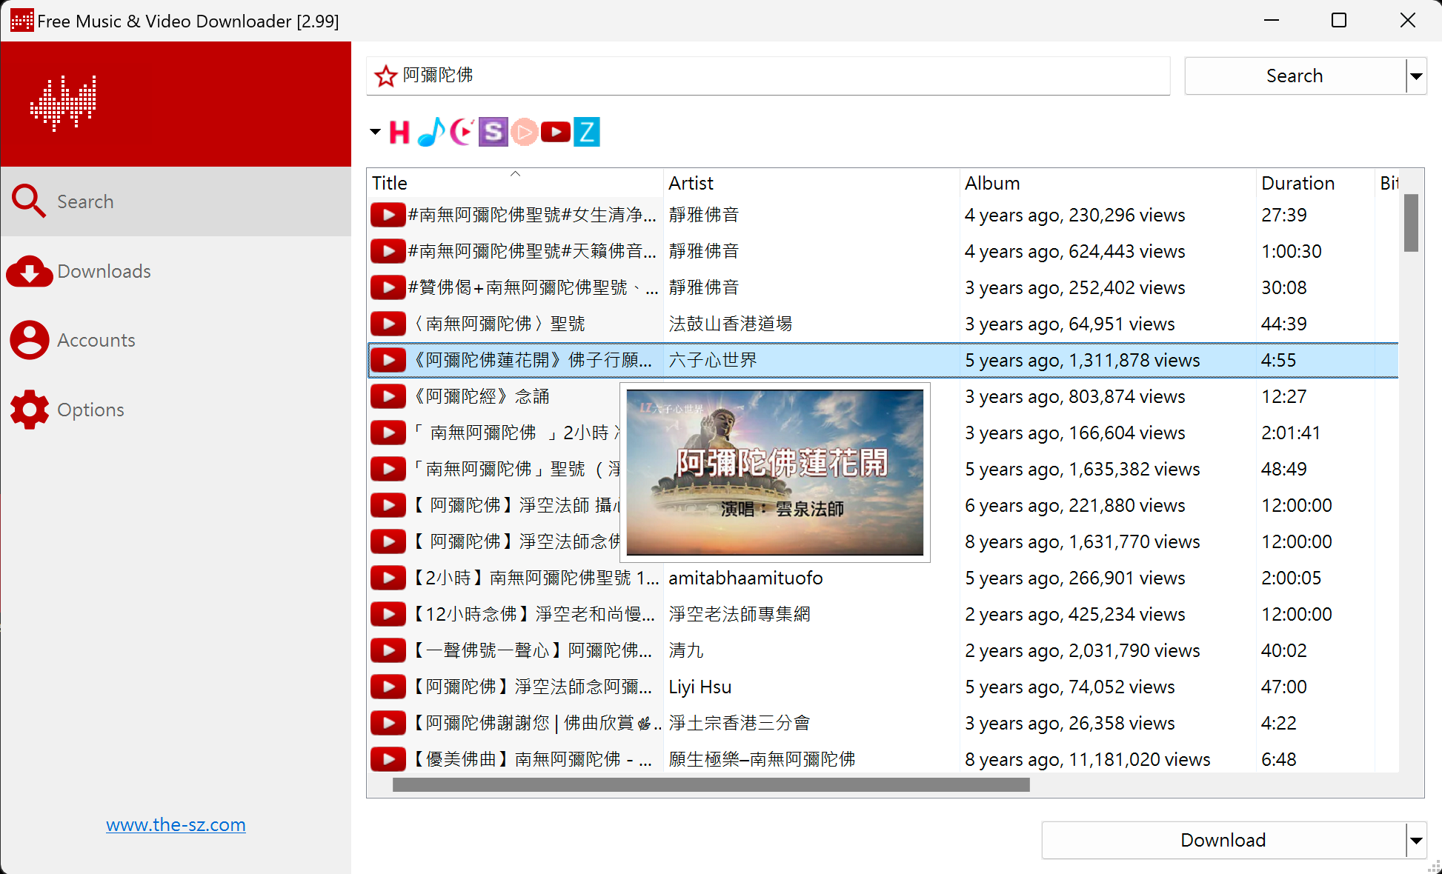Viewport: 1442px width, 874px height.
Task: Expand the source list dropdown arrow
Action: tap(375, 133)
